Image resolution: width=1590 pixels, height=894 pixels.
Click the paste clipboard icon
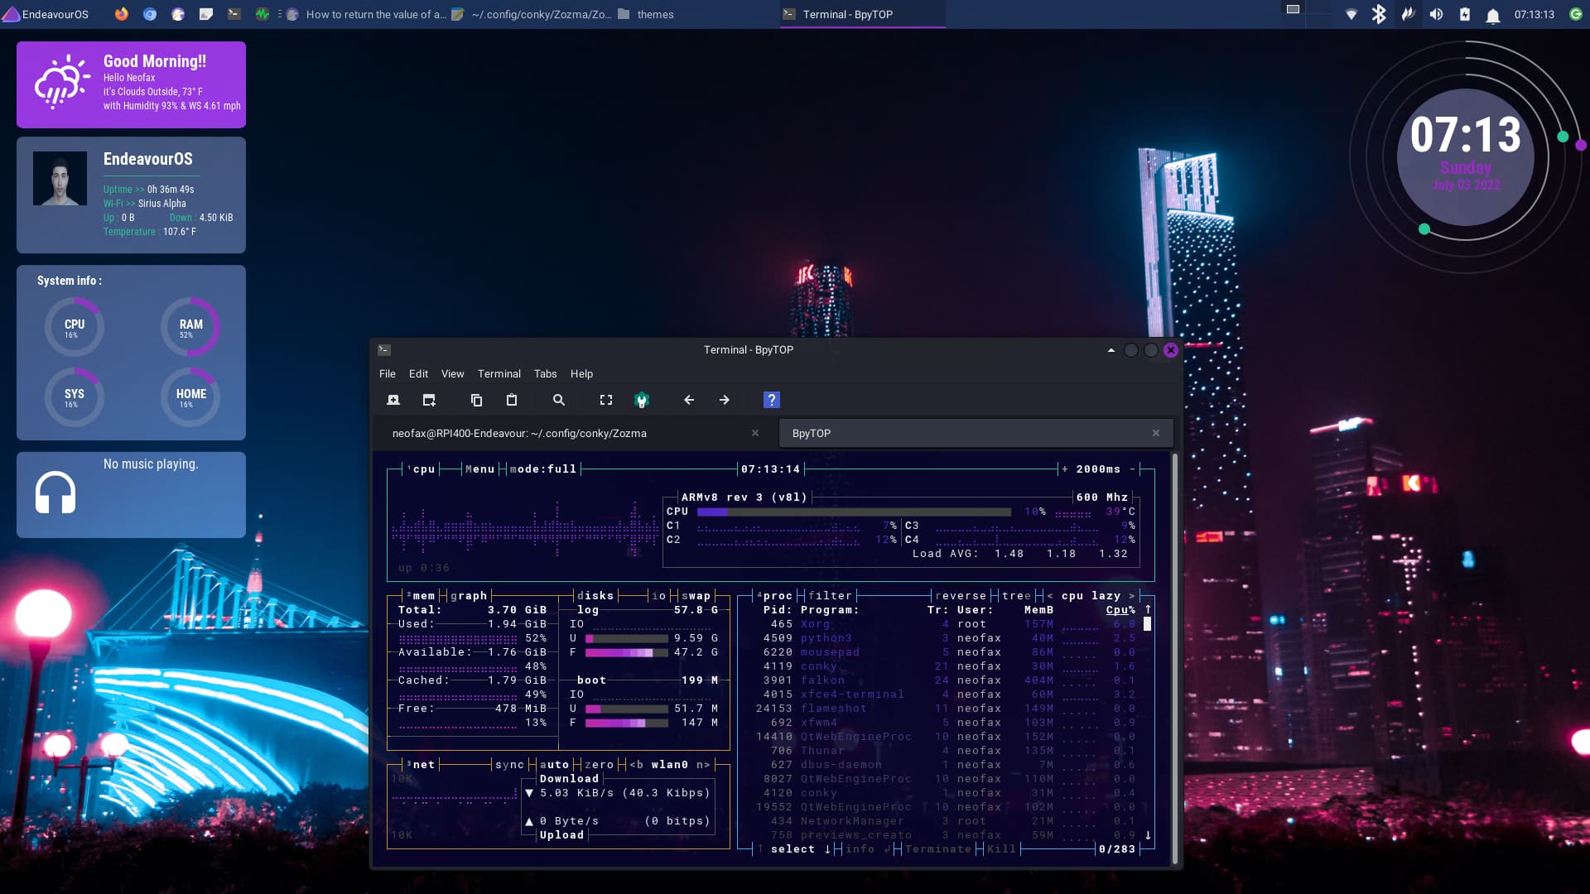512,400
